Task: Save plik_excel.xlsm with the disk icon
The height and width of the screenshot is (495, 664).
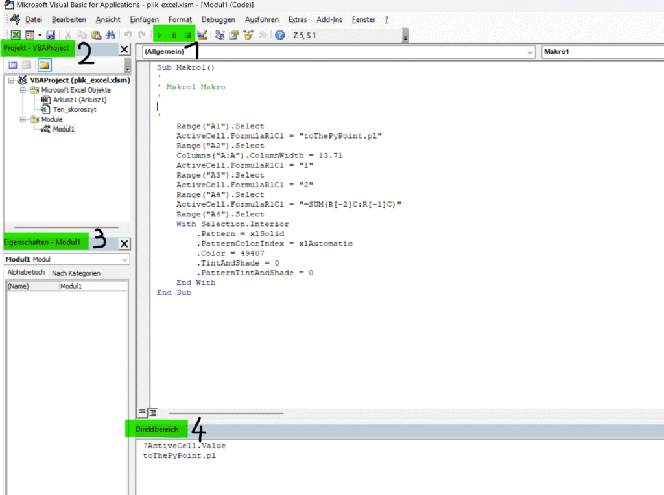Action: click(51, 35)
